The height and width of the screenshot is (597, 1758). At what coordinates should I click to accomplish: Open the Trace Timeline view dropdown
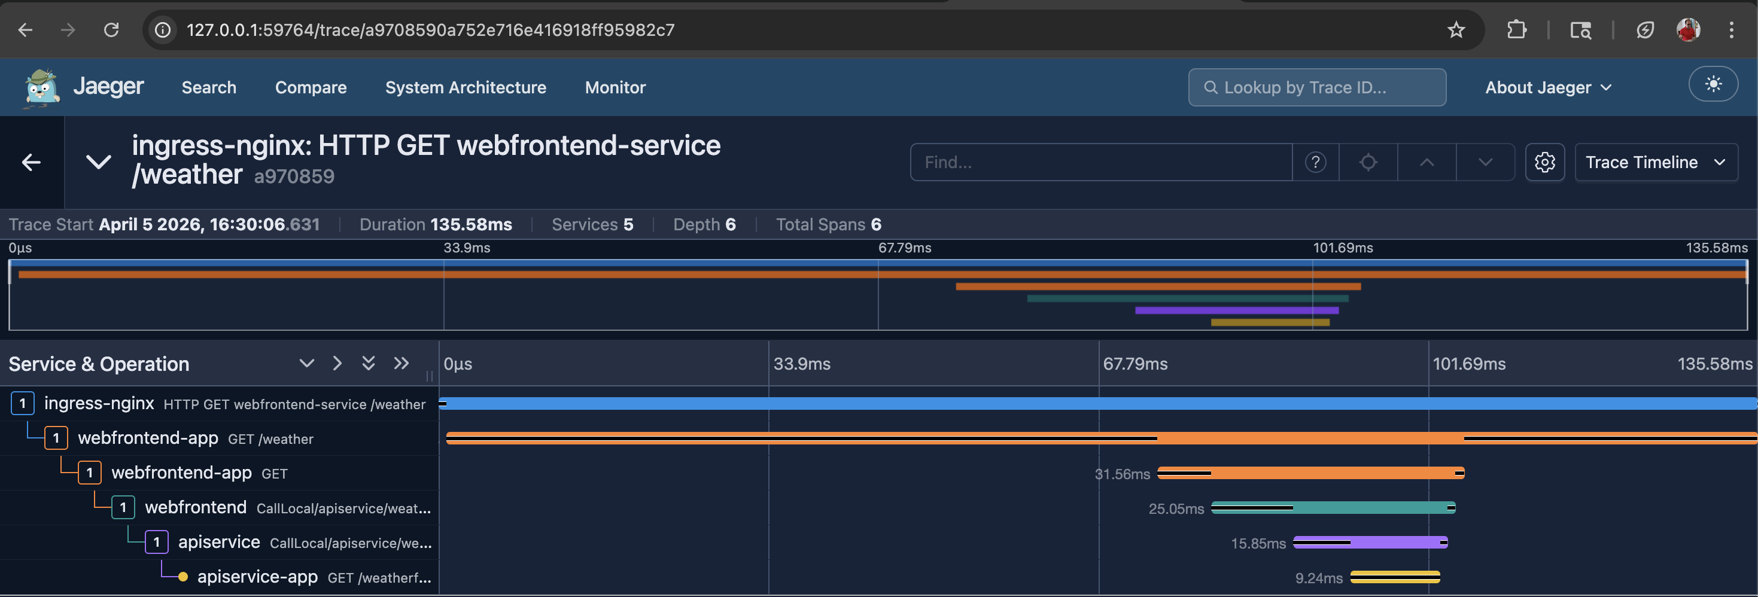point(1655,162)
